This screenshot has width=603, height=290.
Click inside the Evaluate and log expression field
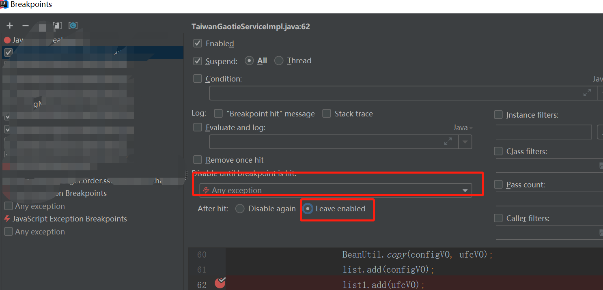point(334,142)
